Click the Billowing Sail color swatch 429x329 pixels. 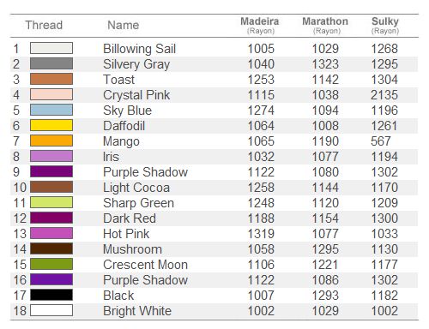pos(51,48)
